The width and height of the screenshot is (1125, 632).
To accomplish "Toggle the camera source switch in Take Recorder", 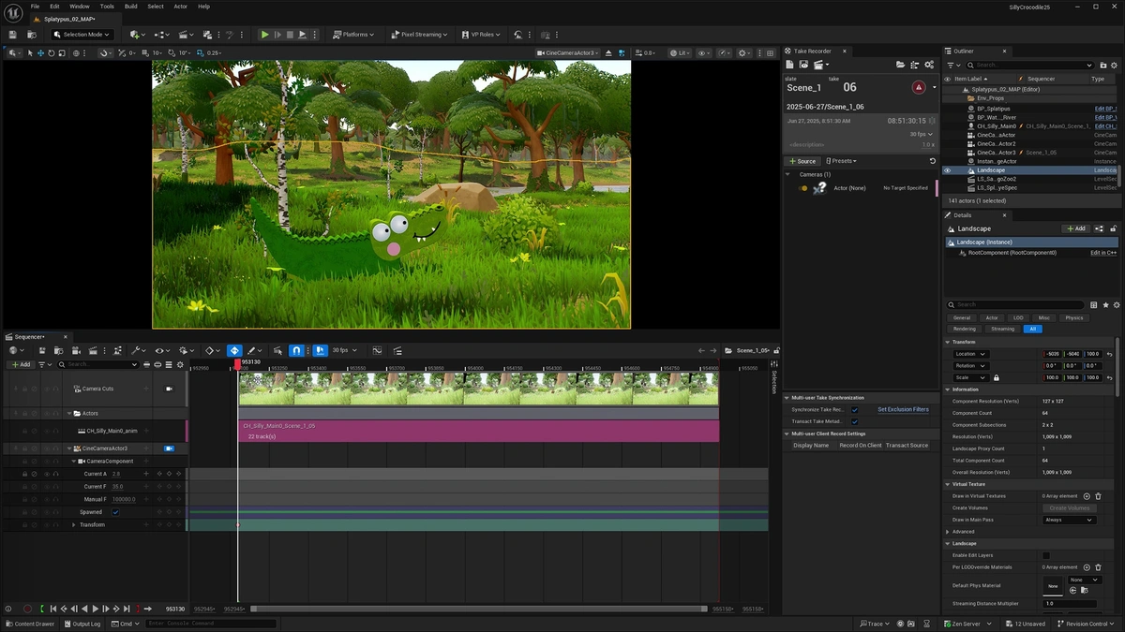I will click(x=802, y=188).
